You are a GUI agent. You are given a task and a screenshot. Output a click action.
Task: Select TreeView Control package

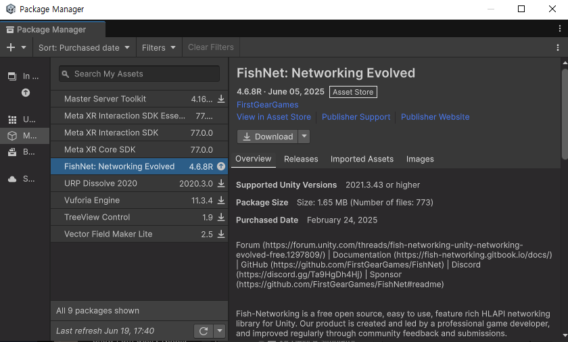[x=139, y=217]
